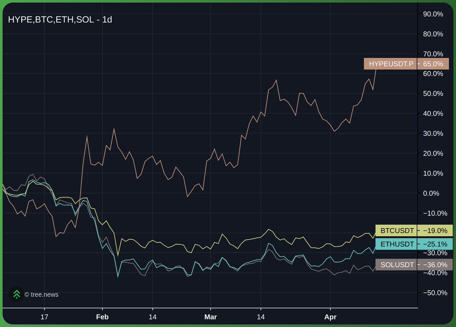Click the 65.0% HYPE value tag
Screen dimensions: 456x327
tap(433, 64)
